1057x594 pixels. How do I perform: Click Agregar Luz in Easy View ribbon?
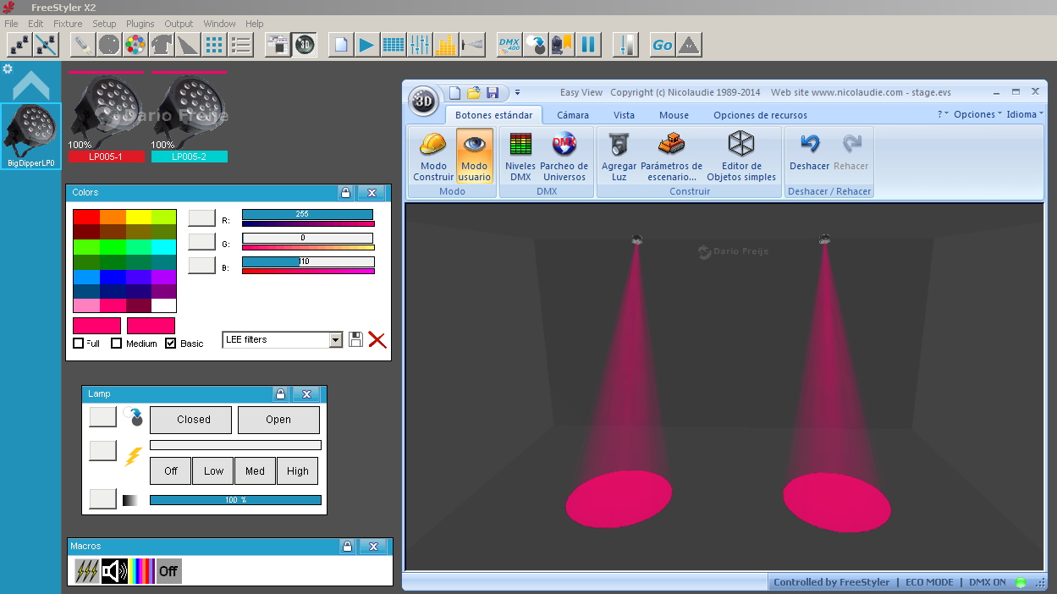619,156
